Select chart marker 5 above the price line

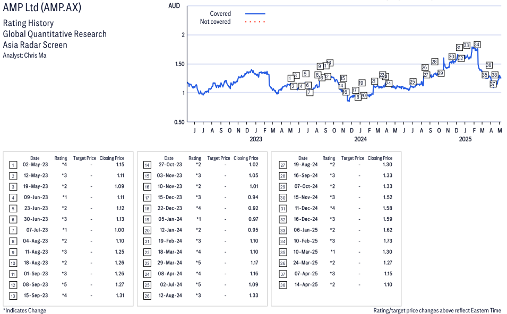pyautogui.click(x=306, y=74)
